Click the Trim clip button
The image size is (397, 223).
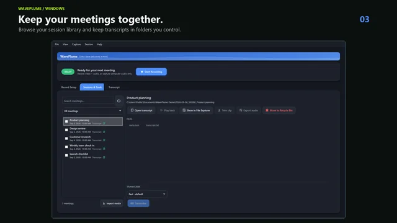pyautogui.click(x=225, y=110)
